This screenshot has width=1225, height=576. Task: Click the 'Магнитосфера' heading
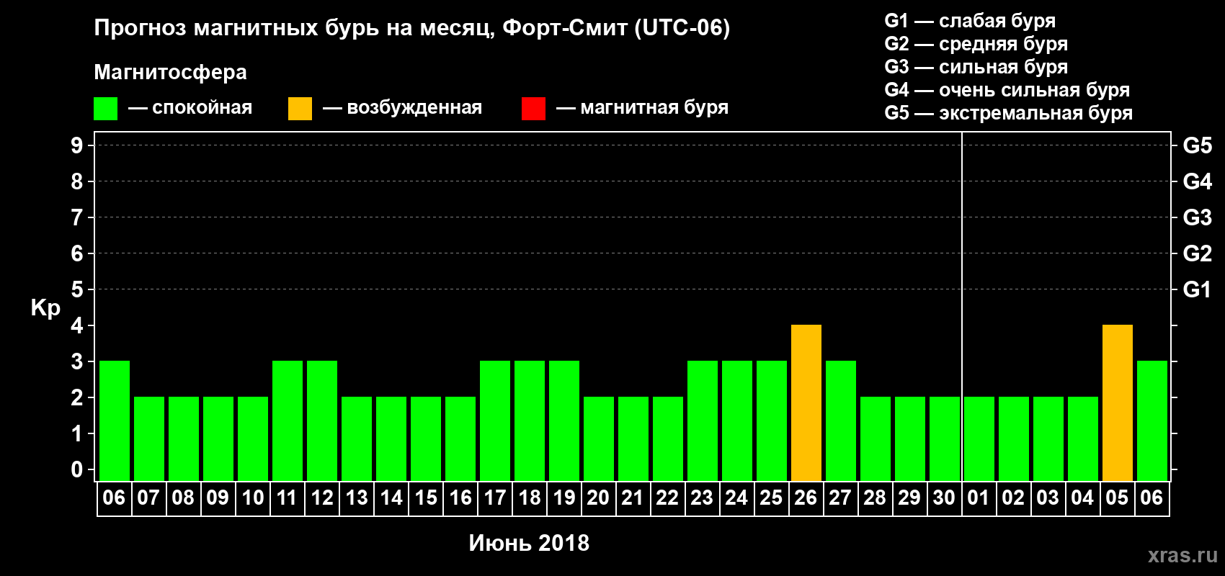click(x=170, y=72)
